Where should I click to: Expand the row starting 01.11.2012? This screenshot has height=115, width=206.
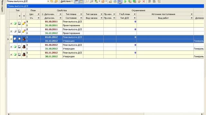click(x=11, y=55)
